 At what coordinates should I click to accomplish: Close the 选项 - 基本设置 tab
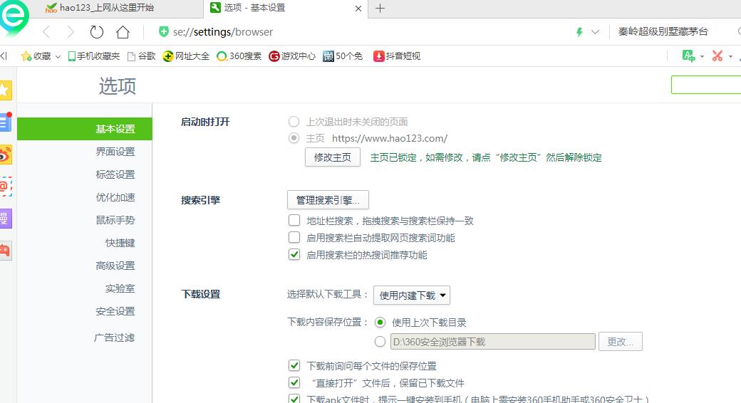(358, 9)
